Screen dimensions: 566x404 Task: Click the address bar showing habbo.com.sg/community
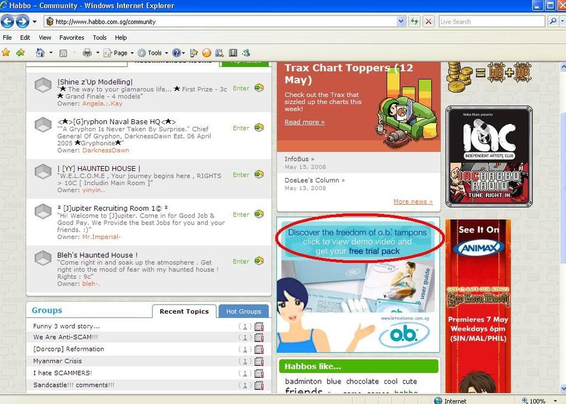tap(221, 22)
